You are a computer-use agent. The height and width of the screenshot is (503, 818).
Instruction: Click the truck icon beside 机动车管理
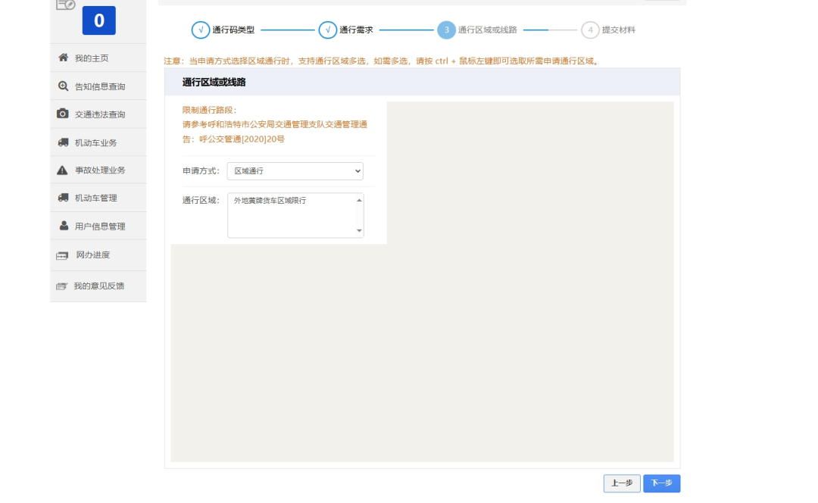pos(63,198)
